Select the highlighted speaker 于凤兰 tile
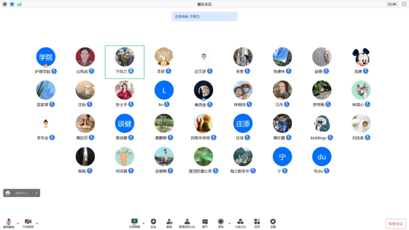The image size is (409, 230). coord(125,62)
